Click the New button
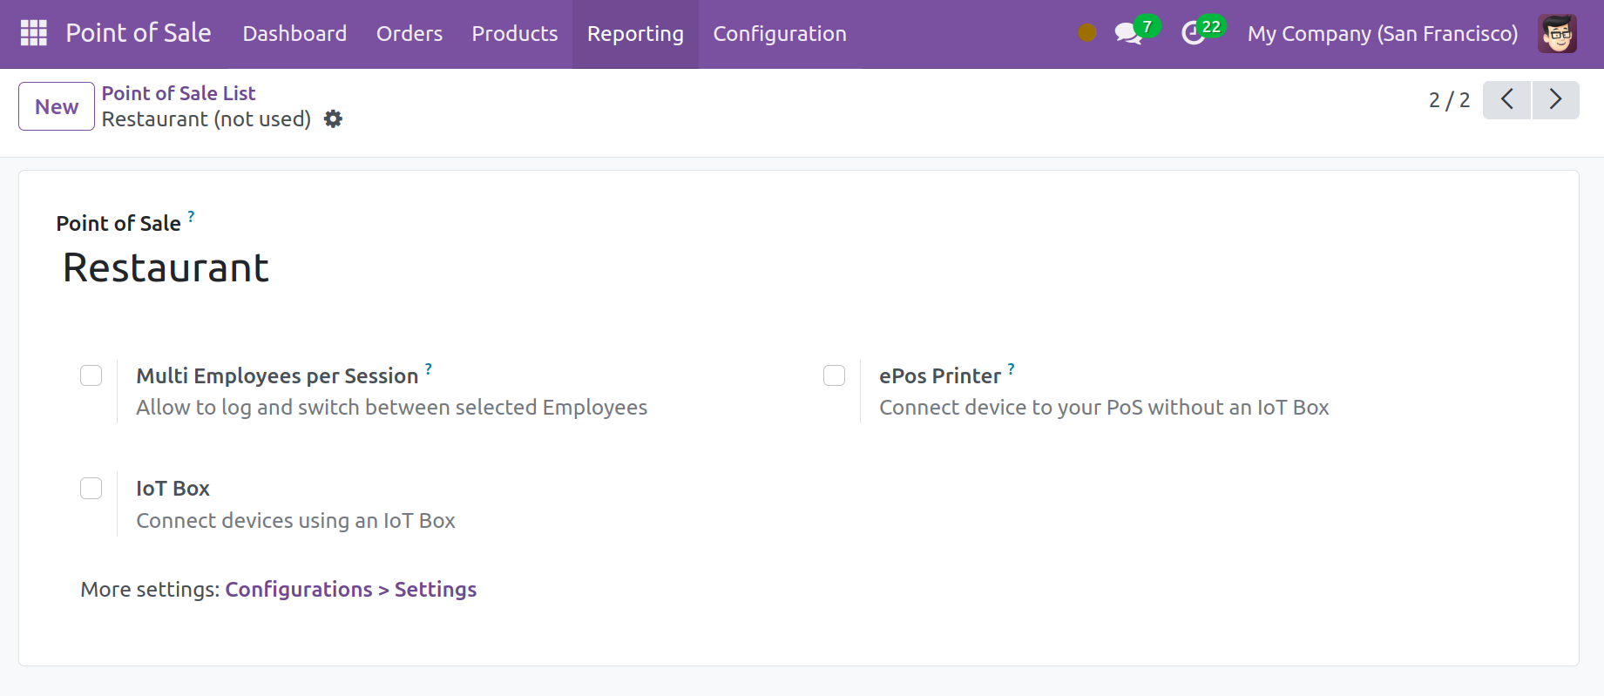This screenshot has width=1604, height=696. point(57,106)
